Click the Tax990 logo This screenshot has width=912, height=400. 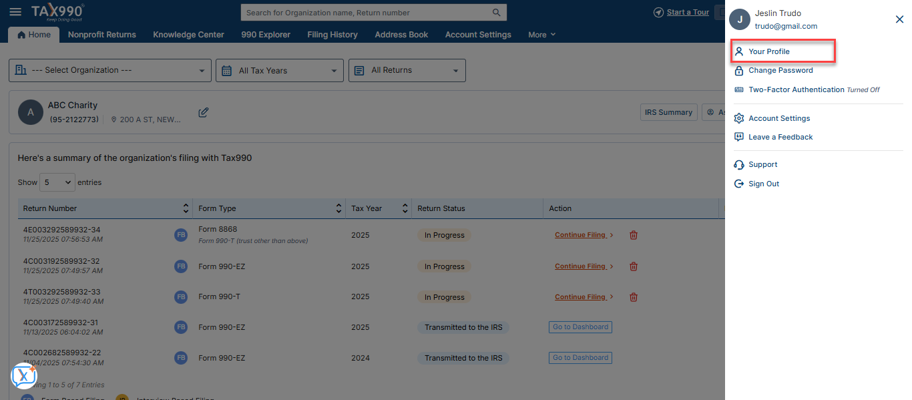[x=57, y=12]
